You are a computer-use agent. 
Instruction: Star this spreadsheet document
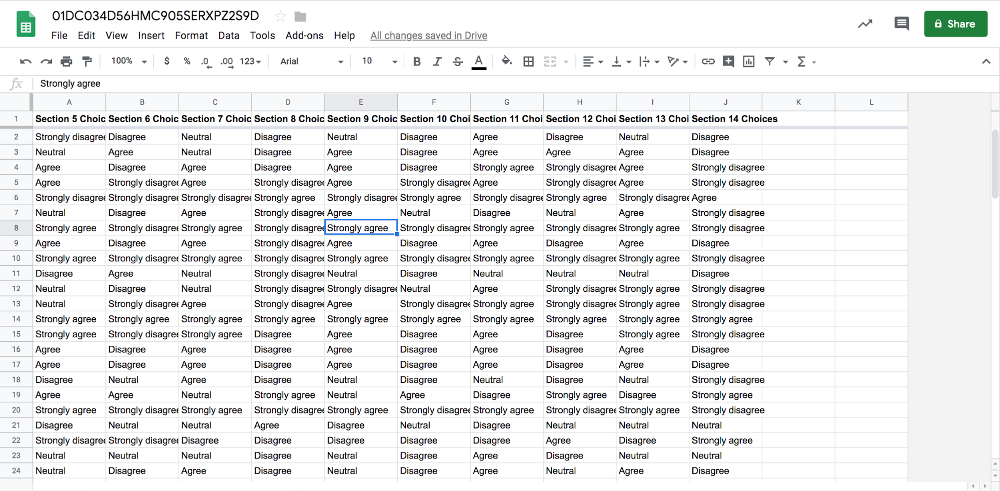280,17
